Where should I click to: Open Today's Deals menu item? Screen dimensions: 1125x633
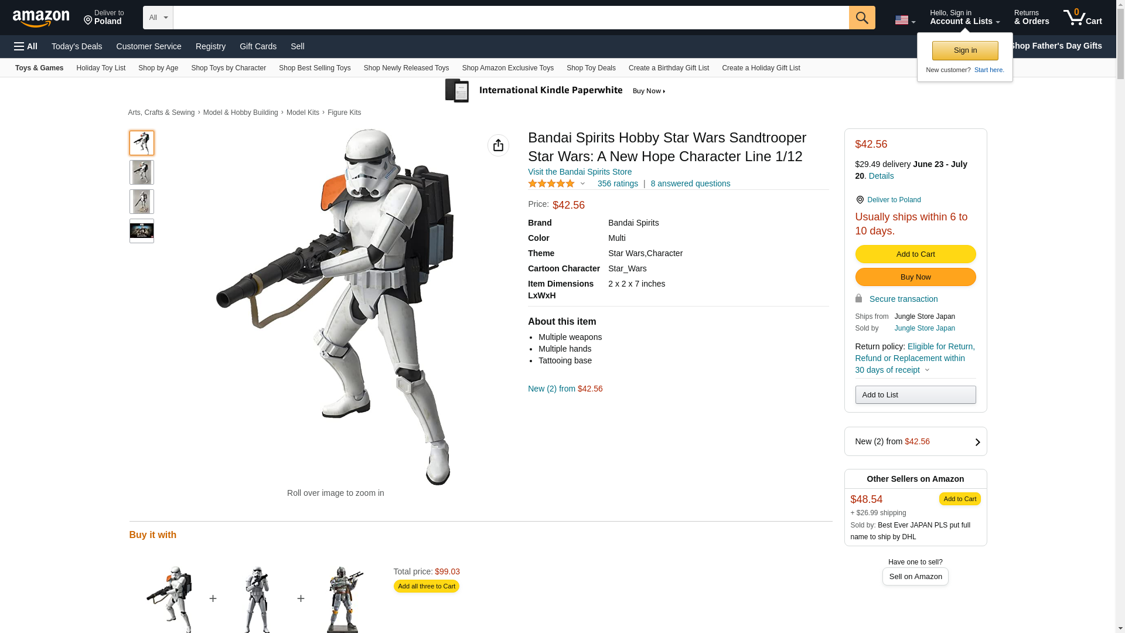click(x=77, y=46)
